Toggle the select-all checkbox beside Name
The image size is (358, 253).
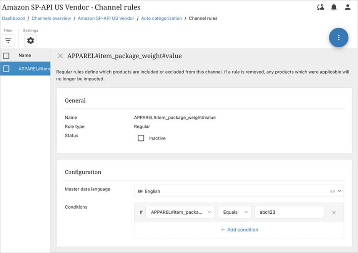coord(6,56)
